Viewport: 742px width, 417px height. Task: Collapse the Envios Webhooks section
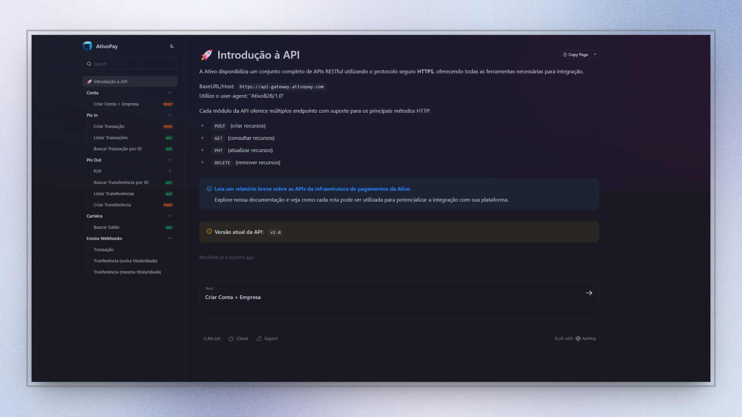[x=170, y=238]
